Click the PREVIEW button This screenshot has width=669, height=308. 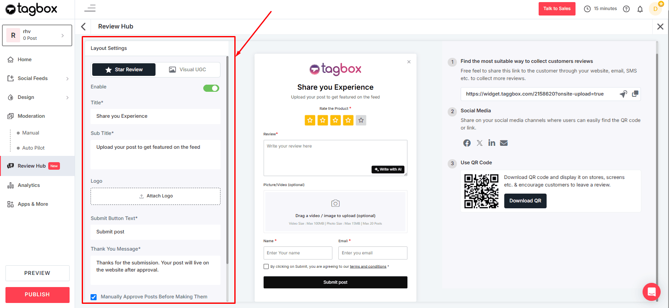pyautogui.click(x=37, y=273)
